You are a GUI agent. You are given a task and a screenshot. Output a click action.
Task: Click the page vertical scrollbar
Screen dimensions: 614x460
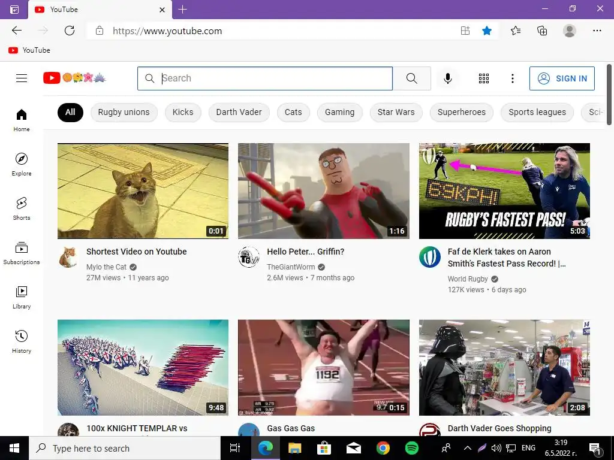pyautogui.click(x=609, y=95)
